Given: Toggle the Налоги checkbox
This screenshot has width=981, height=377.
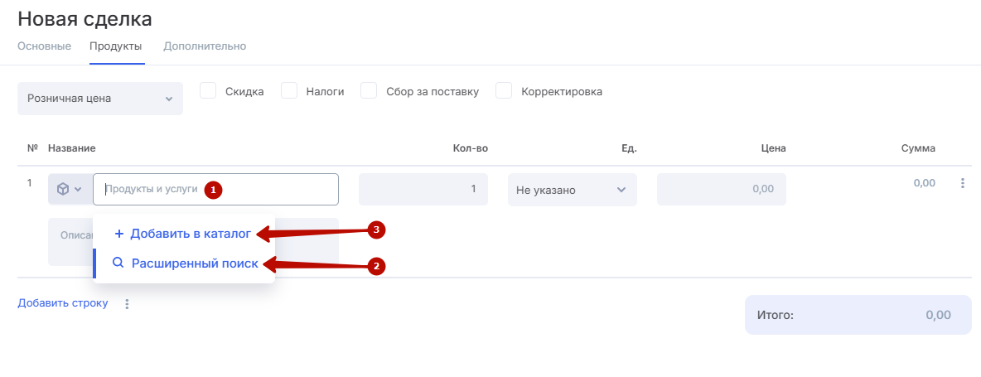Looking at the screenshot, I should [289, 91].
